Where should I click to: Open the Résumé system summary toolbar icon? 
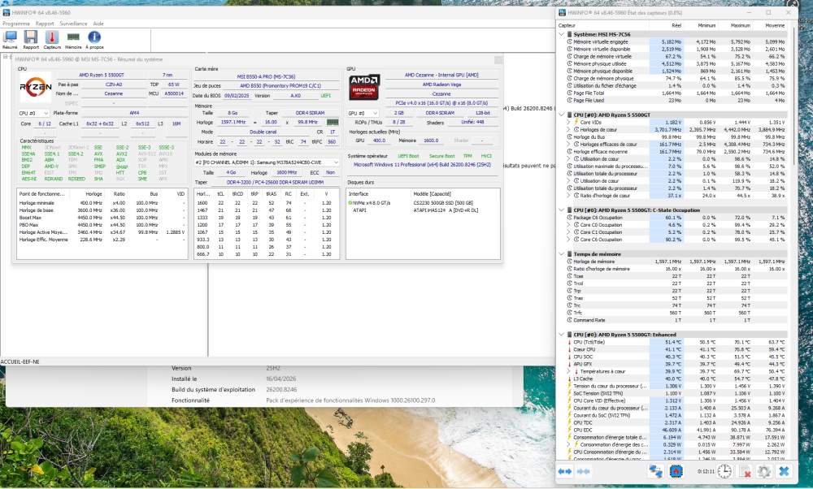(x=10, y=39)
